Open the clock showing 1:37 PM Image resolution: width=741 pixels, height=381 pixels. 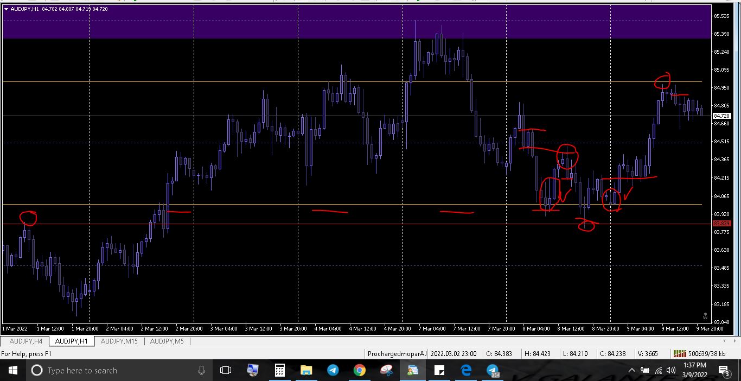click(694, 370)
